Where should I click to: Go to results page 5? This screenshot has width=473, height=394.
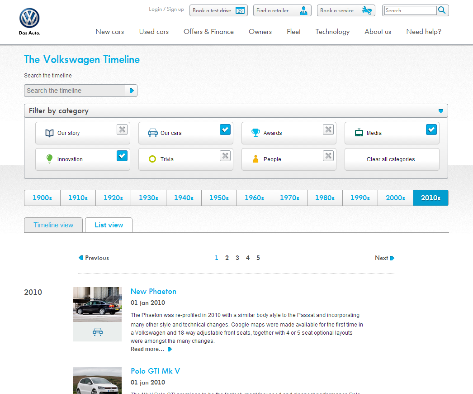pos(258,258)
